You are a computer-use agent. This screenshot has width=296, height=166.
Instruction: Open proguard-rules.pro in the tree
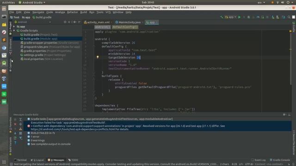pos(50,47)
